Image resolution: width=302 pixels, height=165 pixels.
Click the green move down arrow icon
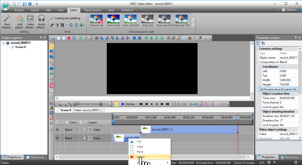point(151,38)
